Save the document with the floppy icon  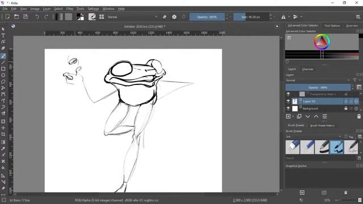[x=26, y=16]
